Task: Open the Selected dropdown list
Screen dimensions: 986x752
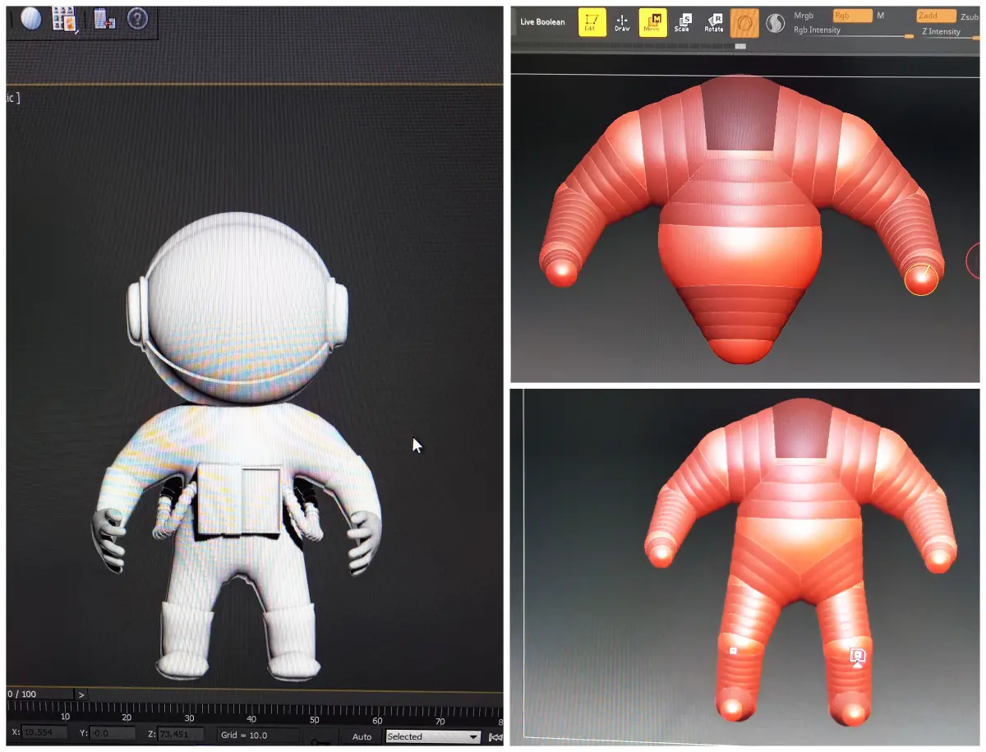Action: tap(433, 736)
